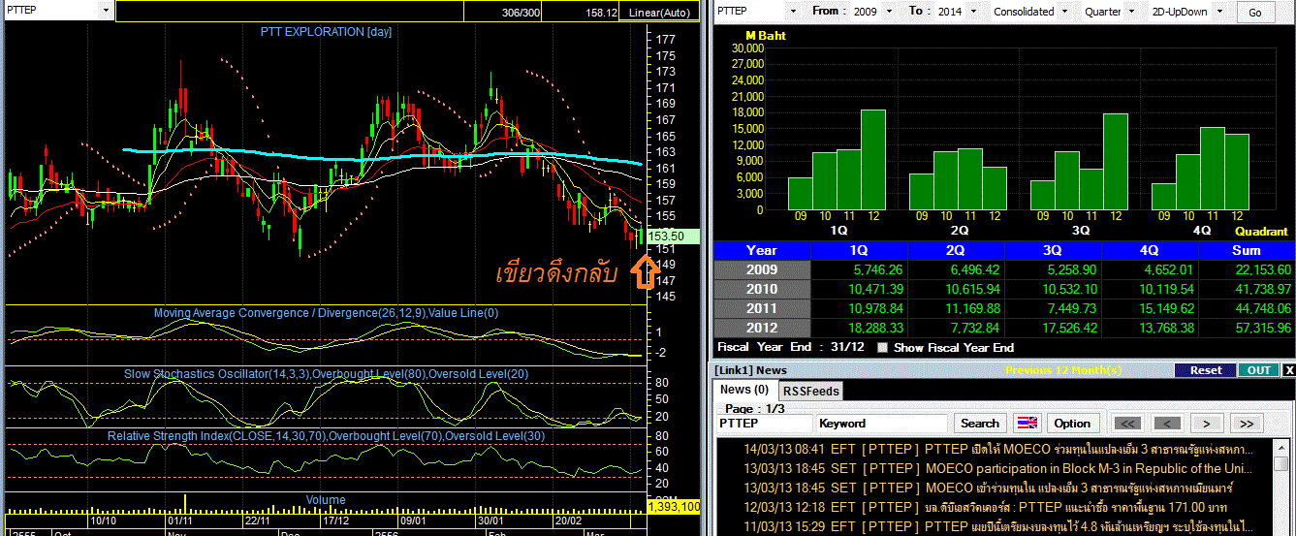Open news Option button
This screenshot has height=536, width=1296.
(1072, 424)
